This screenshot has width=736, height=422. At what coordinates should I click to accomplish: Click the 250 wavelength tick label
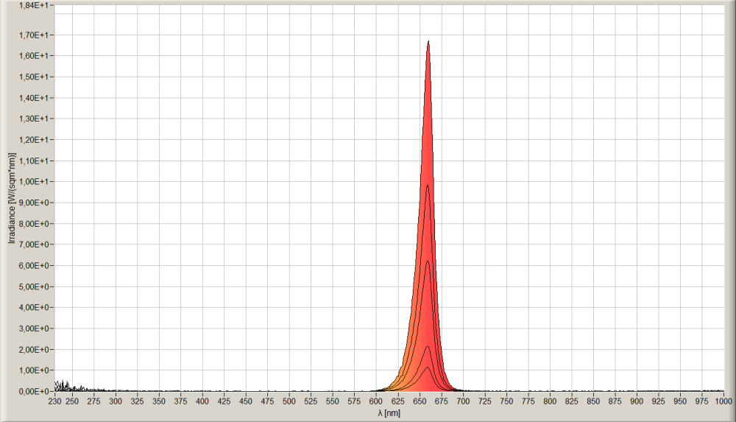[72, 401]
